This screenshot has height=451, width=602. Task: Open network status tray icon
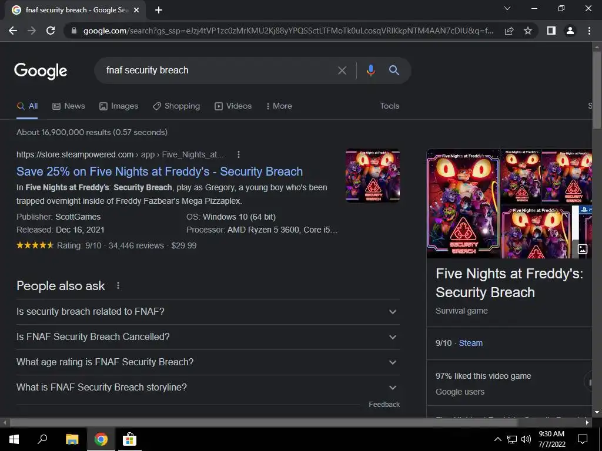click(x=512, y=439)
